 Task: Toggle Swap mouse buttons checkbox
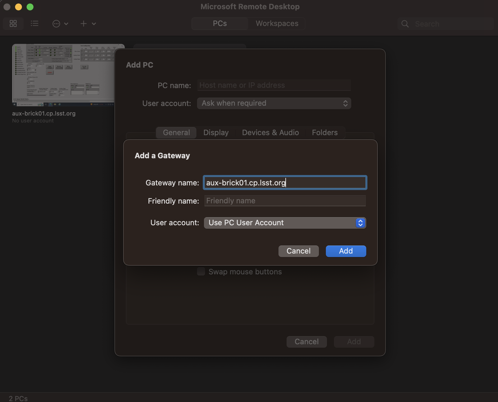click(201, 271)
